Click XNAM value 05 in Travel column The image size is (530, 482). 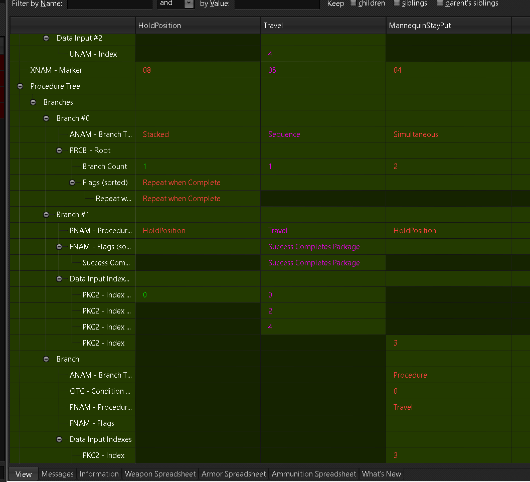323,70
